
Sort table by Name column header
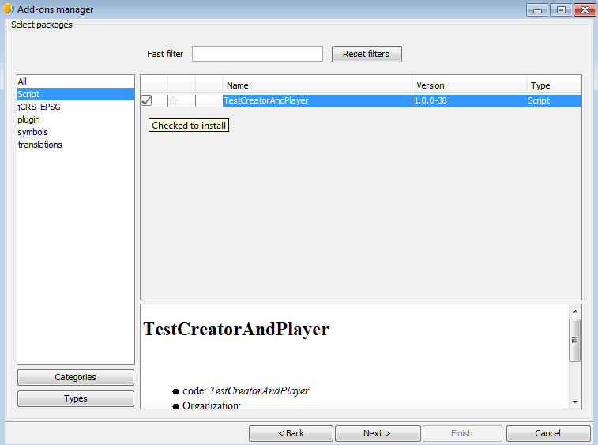click(x=318, y=85)
